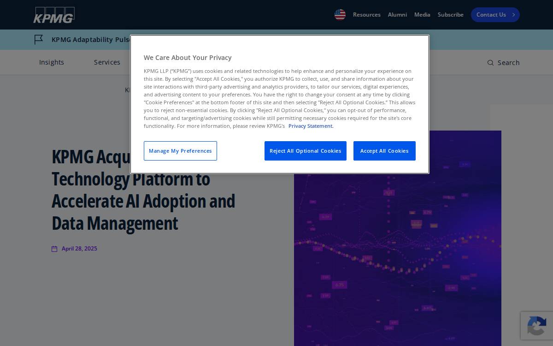Click the search magnifier icon
Screen dimensions: 553x346
pos(490,63)
